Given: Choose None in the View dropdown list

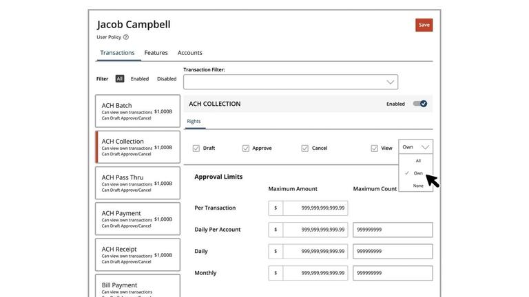Looking at the screenshot, I should coord(418,186).
